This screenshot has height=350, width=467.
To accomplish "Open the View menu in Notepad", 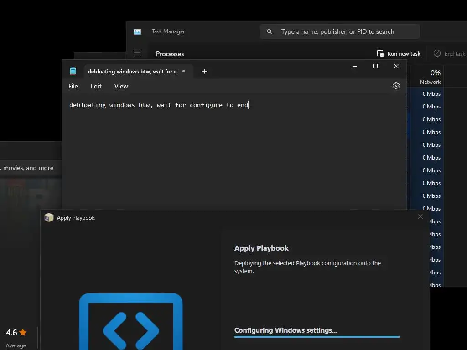I will click(121, 86).
